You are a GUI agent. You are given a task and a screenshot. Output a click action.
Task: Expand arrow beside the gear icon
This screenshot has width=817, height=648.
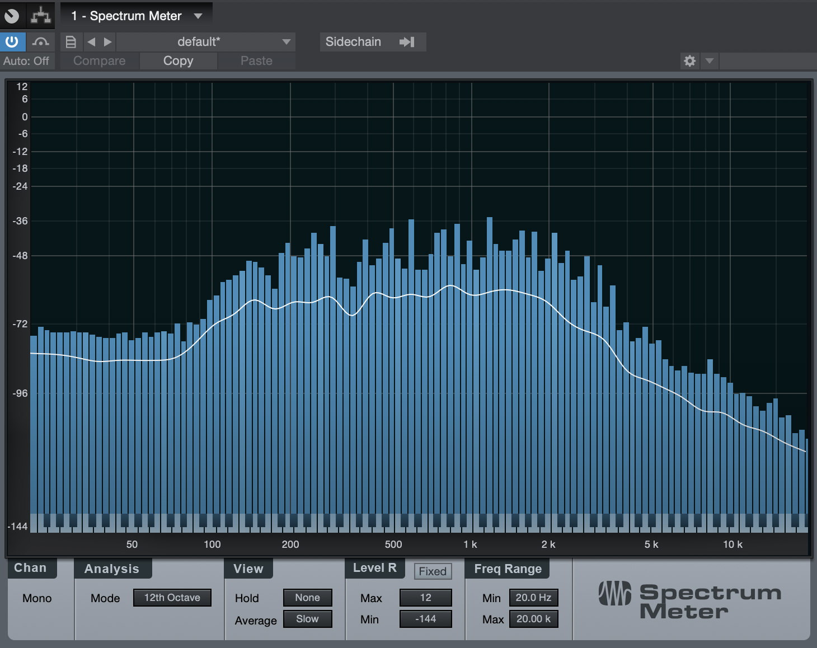click(710, 61)
